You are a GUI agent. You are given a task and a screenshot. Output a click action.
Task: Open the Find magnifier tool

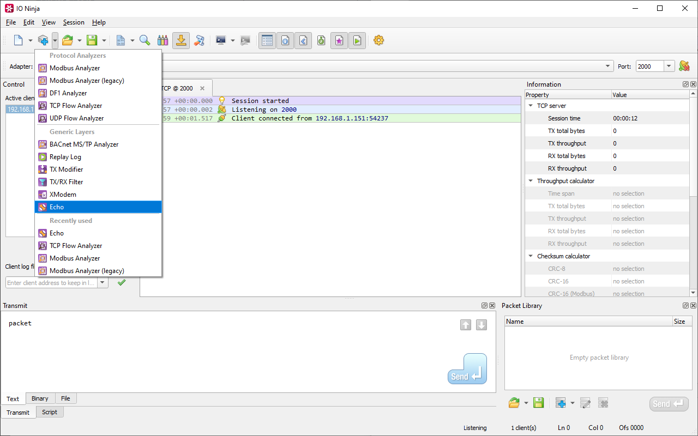(x=145, y=40)
